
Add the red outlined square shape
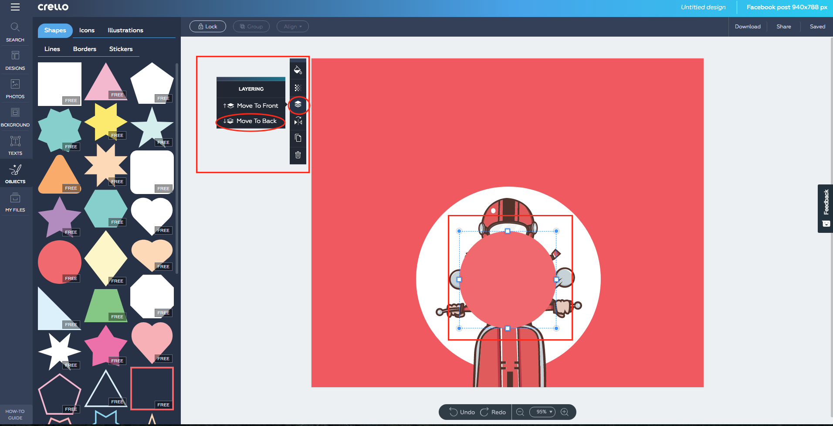(152, 389)
